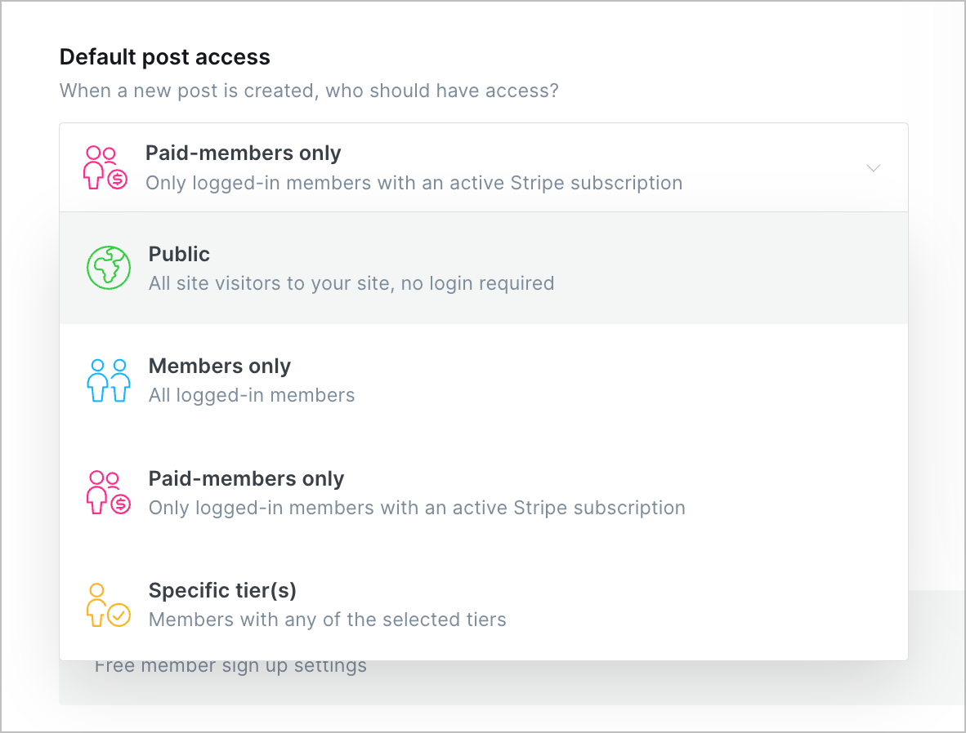The image size is (966, 733).
Task: Click the Stripe subscription text in the selected field
Action: pos(414,183)
